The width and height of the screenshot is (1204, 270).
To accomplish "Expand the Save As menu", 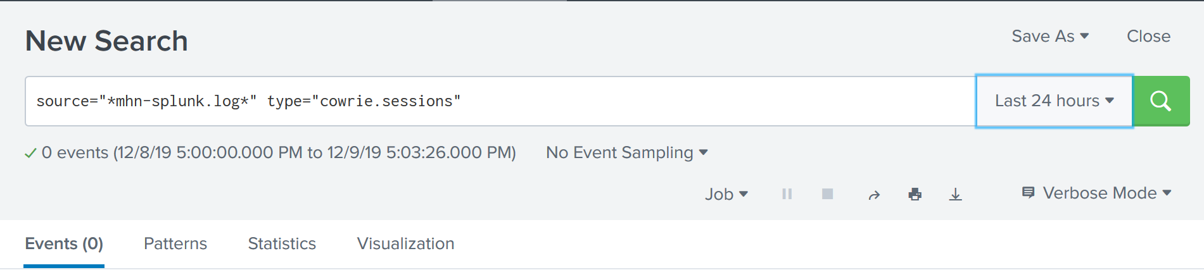I will pos(1050,36).
